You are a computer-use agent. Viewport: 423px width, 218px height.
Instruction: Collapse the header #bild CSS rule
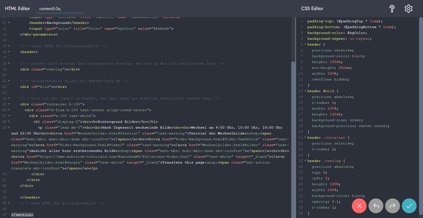click(x=305, y=91)
